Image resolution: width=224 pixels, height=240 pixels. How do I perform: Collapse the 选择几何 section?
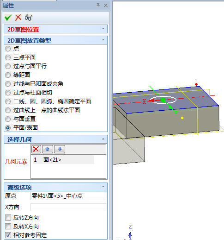(x=103, y=139)
